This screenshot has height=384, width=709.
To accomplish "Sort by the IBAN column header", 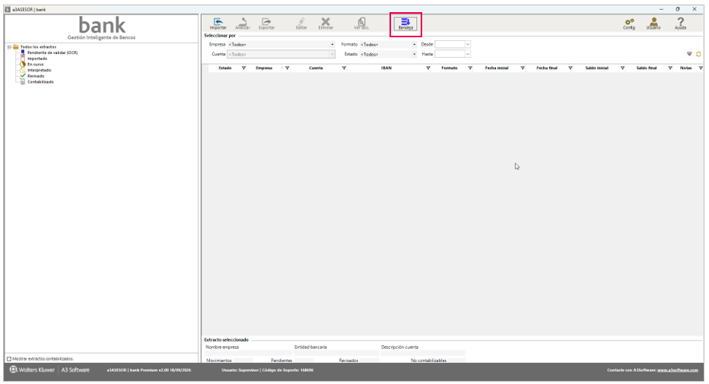I will click(386, 68).
